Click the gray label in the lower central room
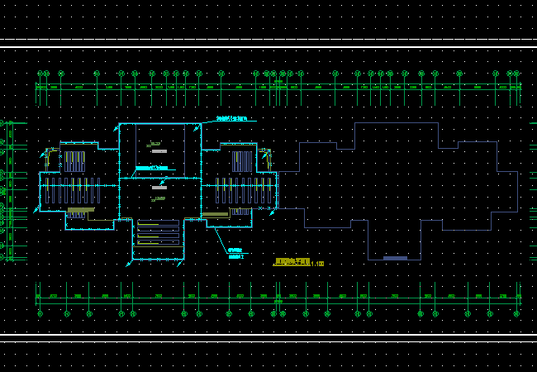Screen dimensions: 537x372 pos(159,197)
